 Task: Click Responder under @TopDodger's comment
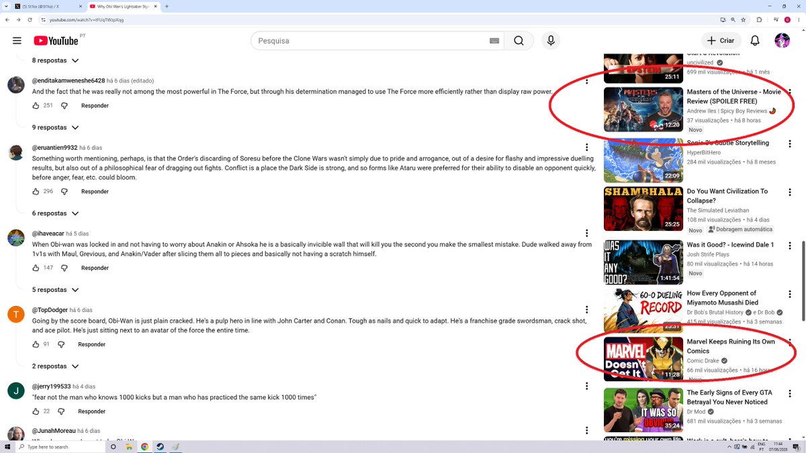(x=91, y=344)
